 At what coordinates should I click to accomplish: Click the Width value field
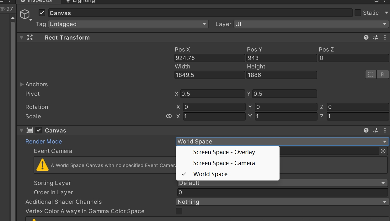pyautogui.click(x=210, y=75)
